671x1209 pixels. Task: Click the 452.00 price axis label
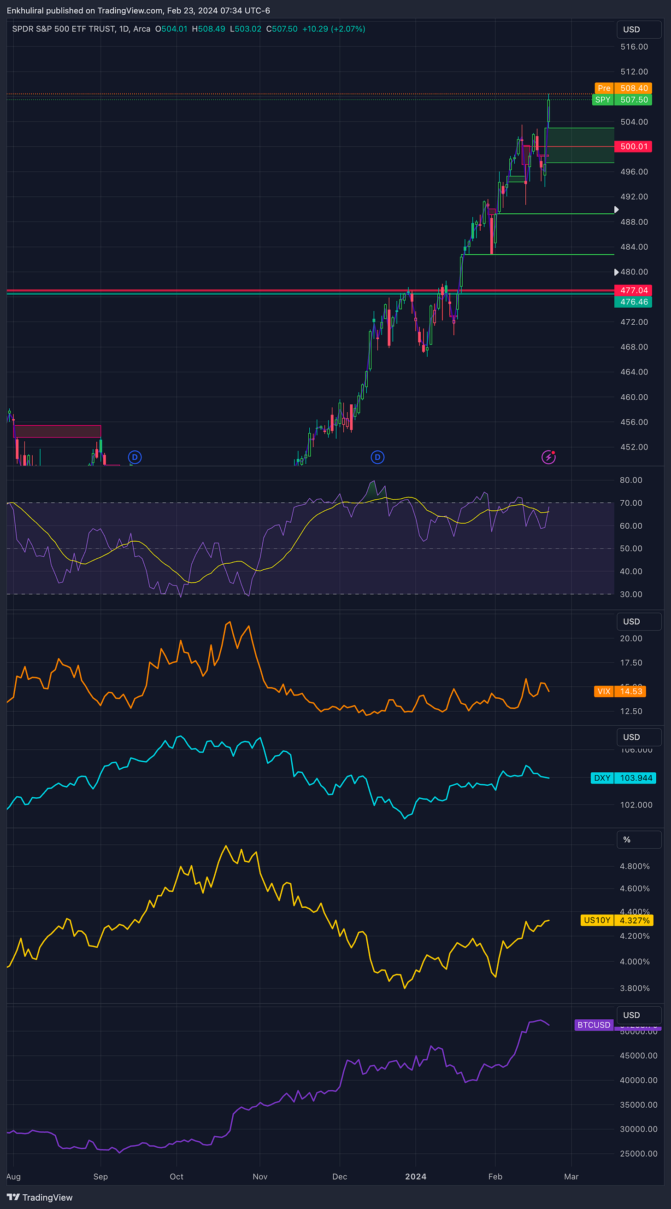(x=634, y=447)
